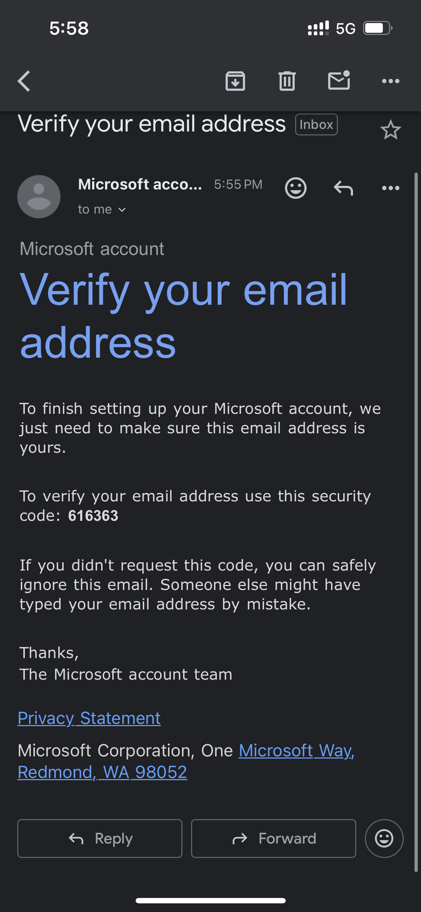421x912 pixels.
Task: Open the Microsoft Way, Redmond address link
Action: point(296,751)
